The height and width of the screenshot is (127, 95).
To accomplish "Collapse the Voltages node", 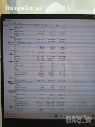I will pyautogui.click(x=9, y=93).
